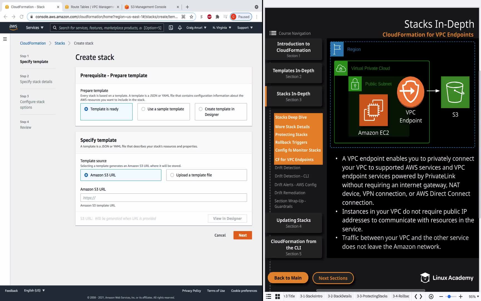The height and width of the screenshot is (301, 481).
Task: Go to the next slide tab arrow
Action: [x=421, y=296]
